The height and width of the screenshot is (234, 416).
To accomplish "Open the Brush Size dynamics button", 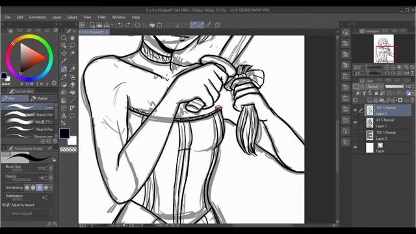I will [x=51, y=168].
